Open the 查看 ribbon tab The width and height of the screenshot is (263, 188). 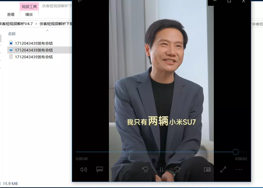point(11,15)
